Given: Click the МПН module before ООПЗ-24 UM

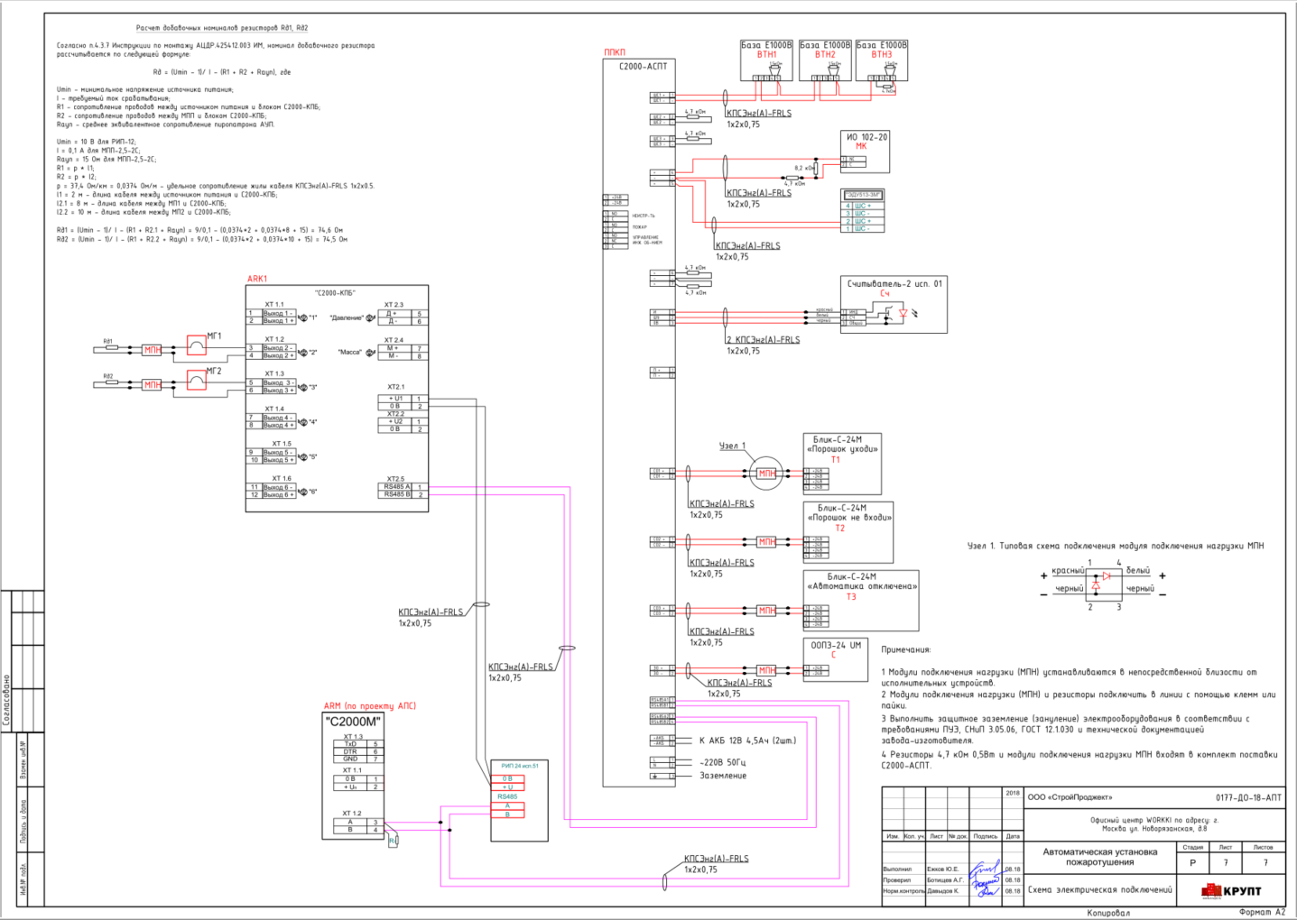Looking at the screenshot, I should 766,670.
